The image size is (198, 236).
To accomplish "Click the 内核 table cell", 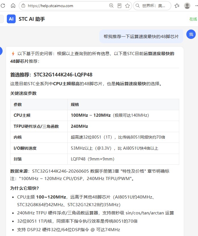I will [x=39, y=137].
